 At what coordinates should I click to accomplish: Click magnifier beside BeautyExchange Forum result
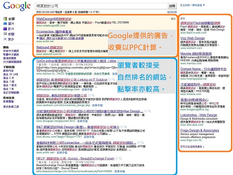click(120, 158)
